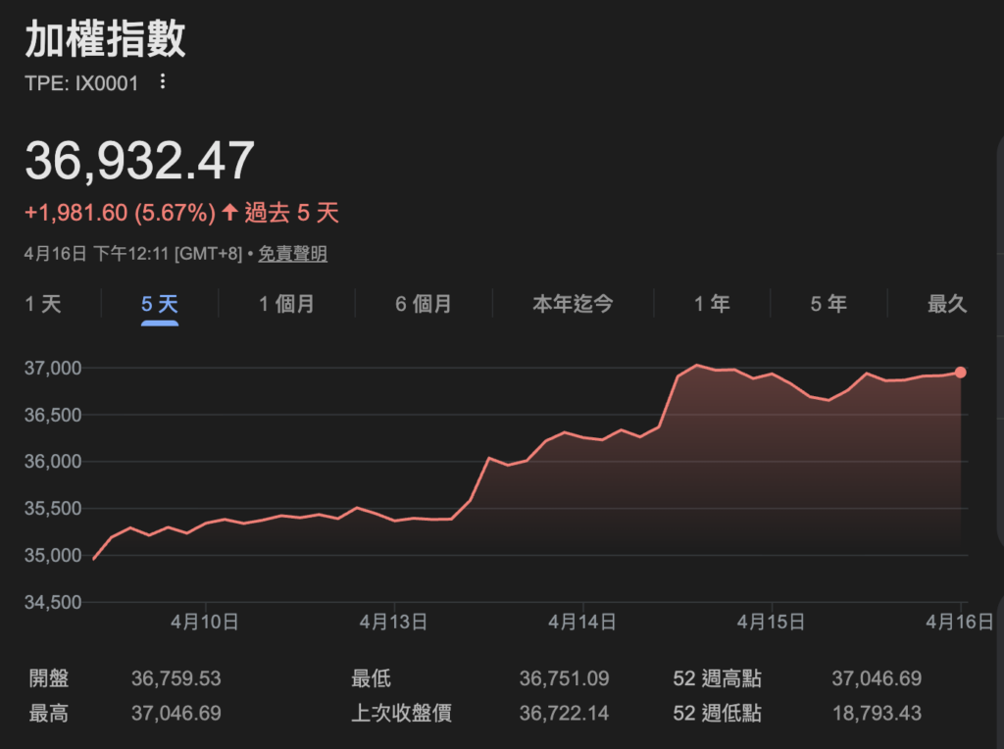Click the 4月13日 date axis marker
Image resolution: width=1004 pixels, height=749 pixels.
tap(393, 622)
